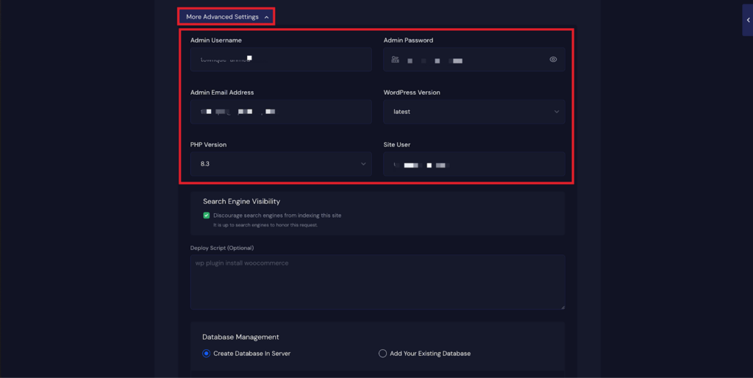Uncheck Discourage search engines from indexing
The width and height of the screenshot is (753, 378).
[207, 215]
